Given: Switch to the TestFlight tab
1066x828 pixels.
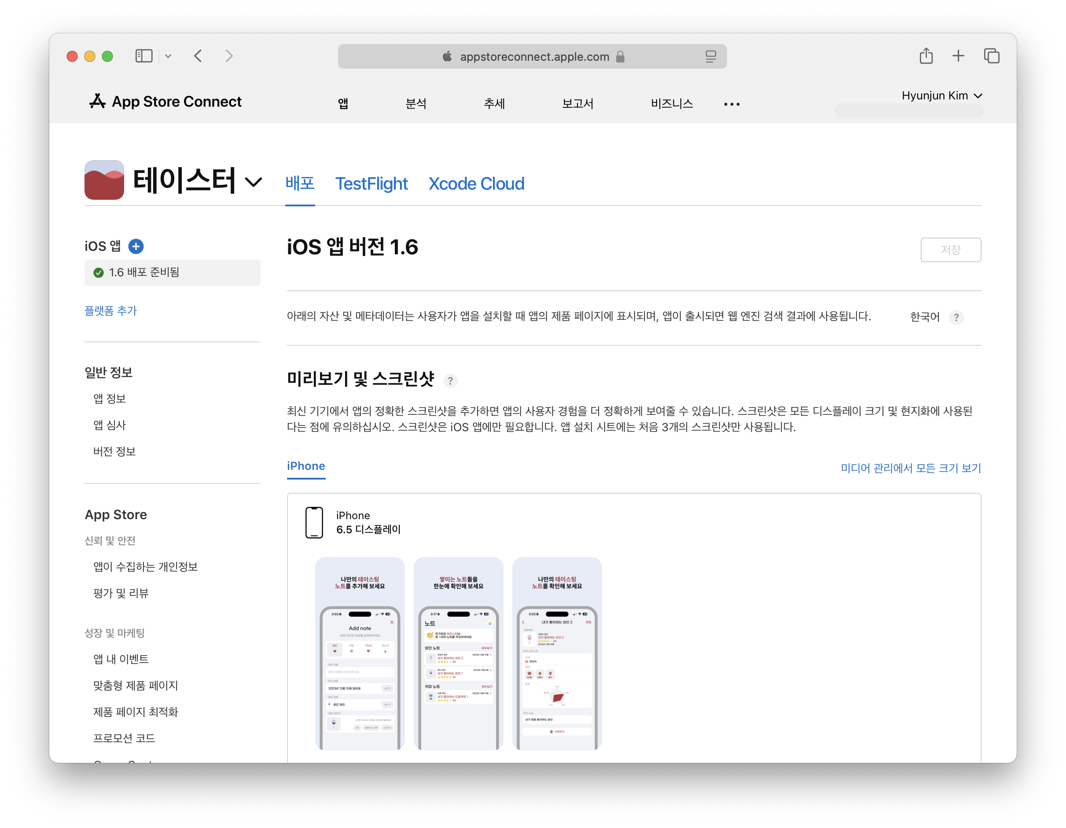Looking at the screenshot, I should [371, 184].
